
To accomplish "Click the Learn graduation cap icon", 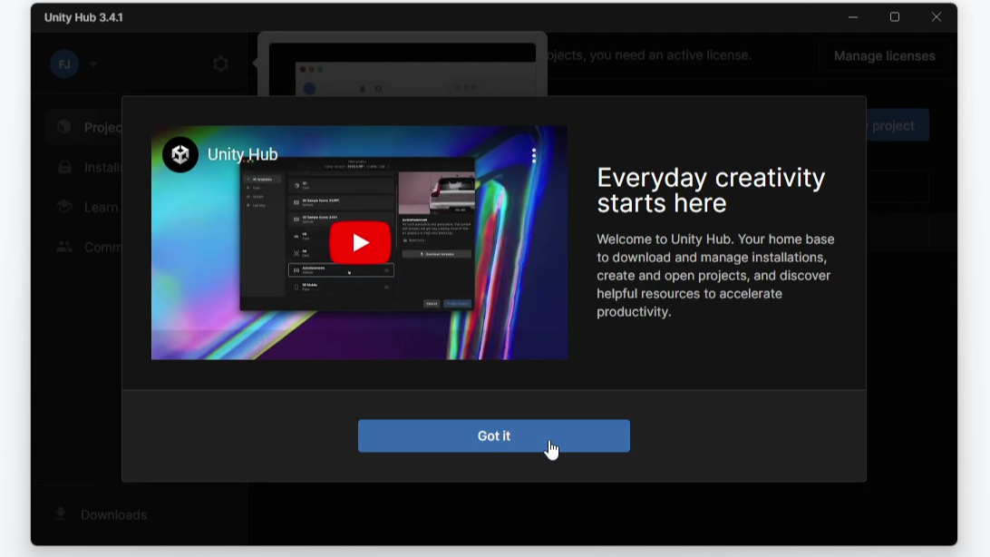I will click(63, 207).
